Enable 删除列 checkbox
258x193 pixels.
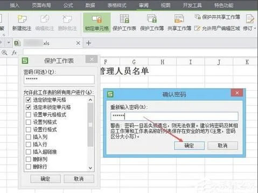point(29,159)
